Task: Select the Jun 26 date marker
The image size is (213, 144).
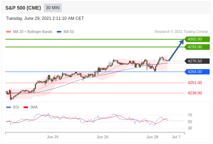Action: pos(102,137)
